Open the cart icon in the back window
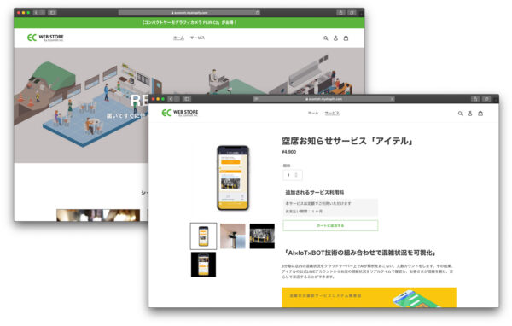 346,38
